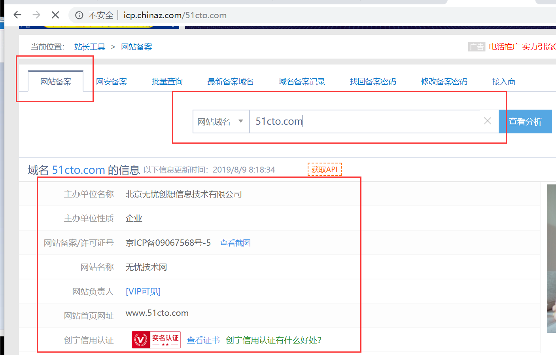Click the 获取API button
The image size is (556, 355).
pyautogui.click(x=325, y=169)
